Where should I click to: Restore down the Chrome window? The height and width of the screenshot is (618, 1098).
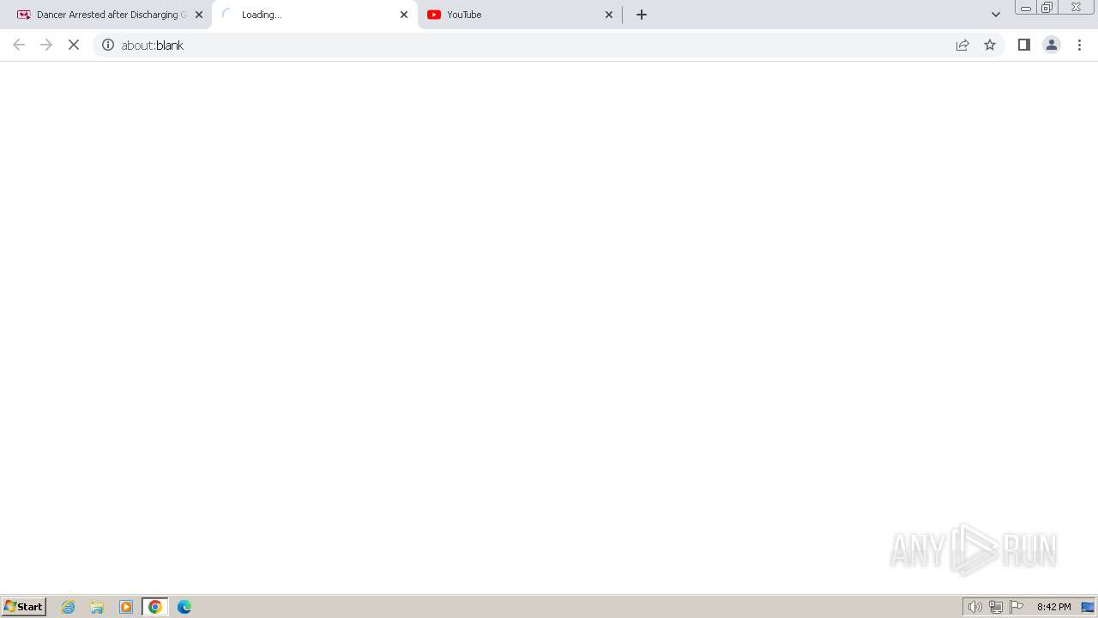click(1047, 8)
